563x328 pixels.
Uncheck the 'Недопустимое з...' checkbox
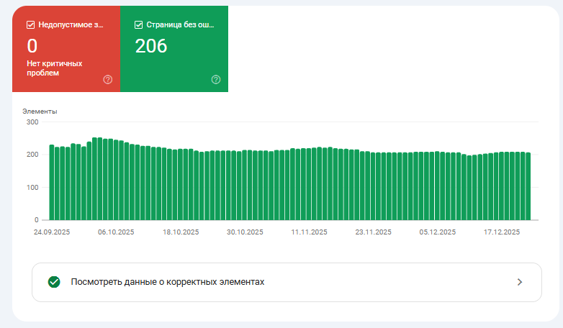point(30,24)
